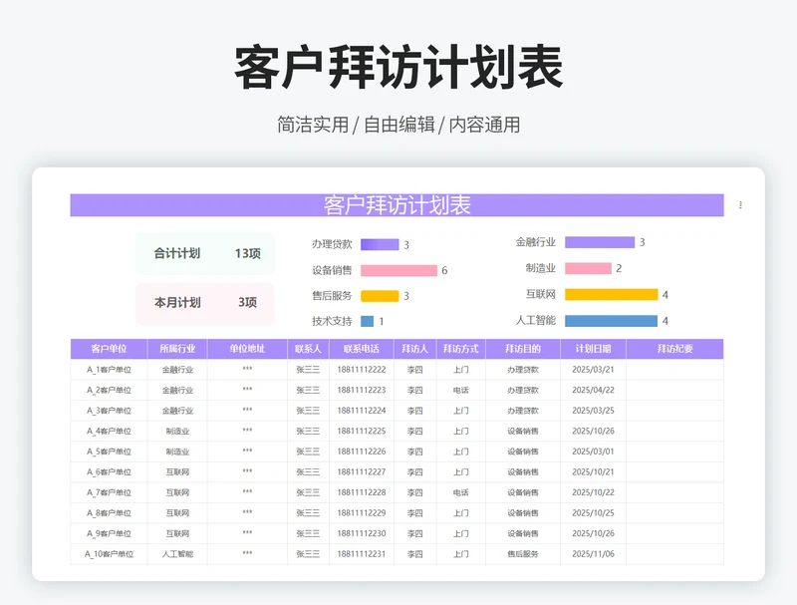The image size is (797, 605).
Task: Click the date cell 2025/04/22
Action: coord(593,390)
